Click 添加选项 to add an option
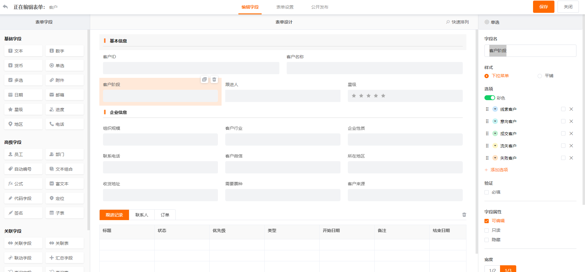Screen dimensions: 585x272 (496, 170)
